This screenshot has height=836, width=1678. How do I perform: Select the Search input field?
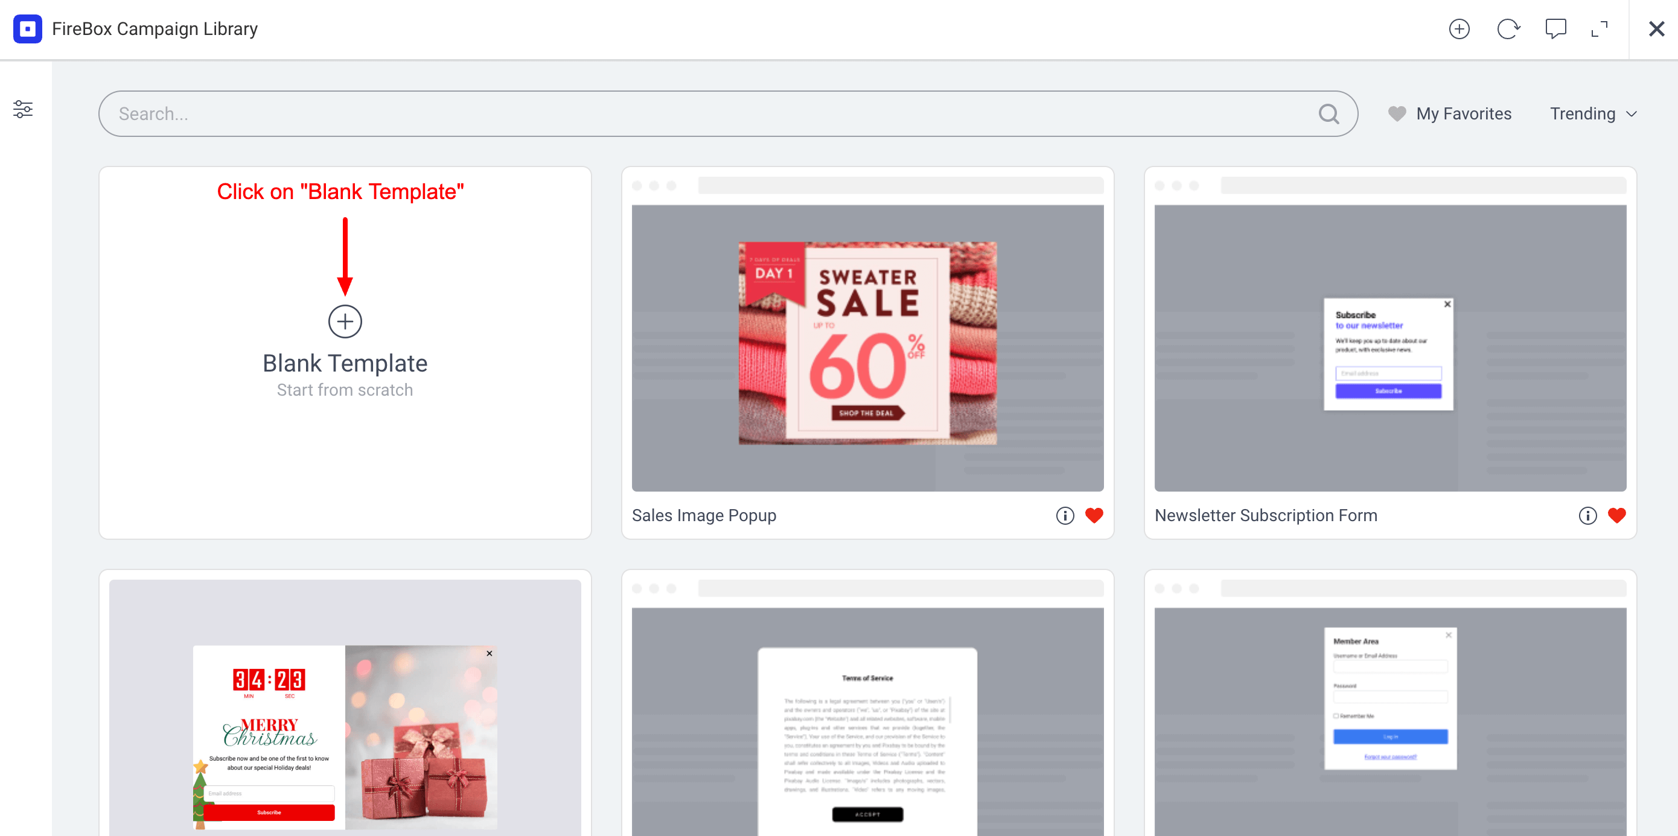click(729, 113)
